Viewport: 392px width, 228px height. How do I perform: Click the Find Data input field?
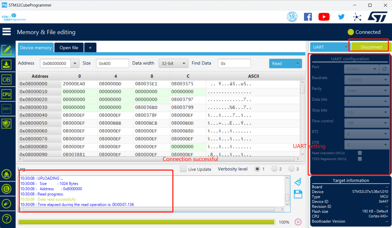coord(234,63)
